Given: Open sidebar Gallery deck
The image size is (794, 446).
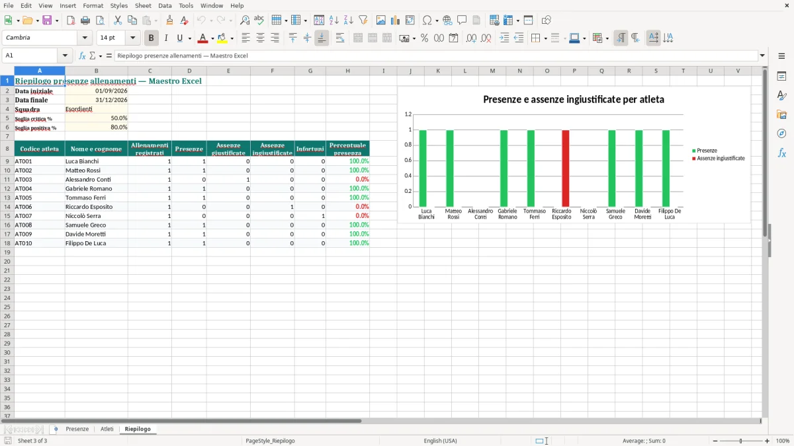Looking at the screenshot, I should (x=781, y=114).
